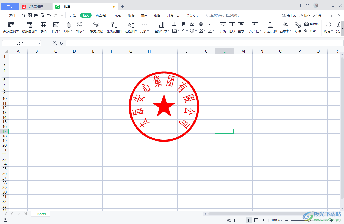The image size is (344, 224).
Task: Click the search commands box 查找命令
Action: coord(223,15)
